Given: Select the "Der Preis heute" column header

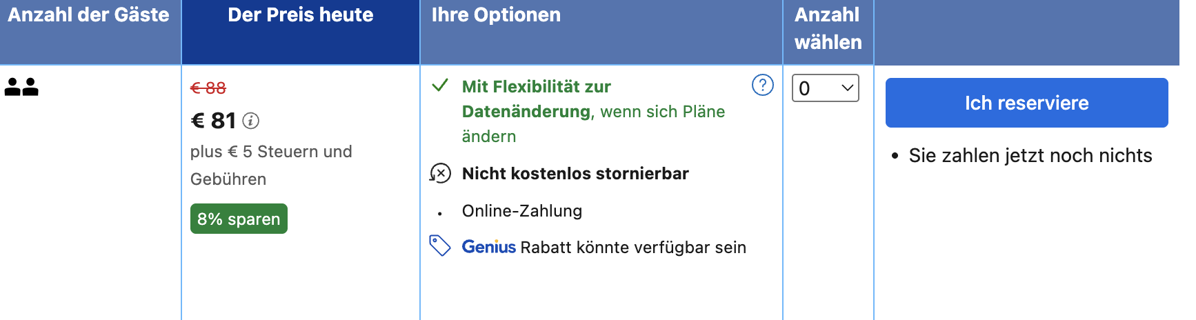Looking at the screenshot, I should click(300, 15).
